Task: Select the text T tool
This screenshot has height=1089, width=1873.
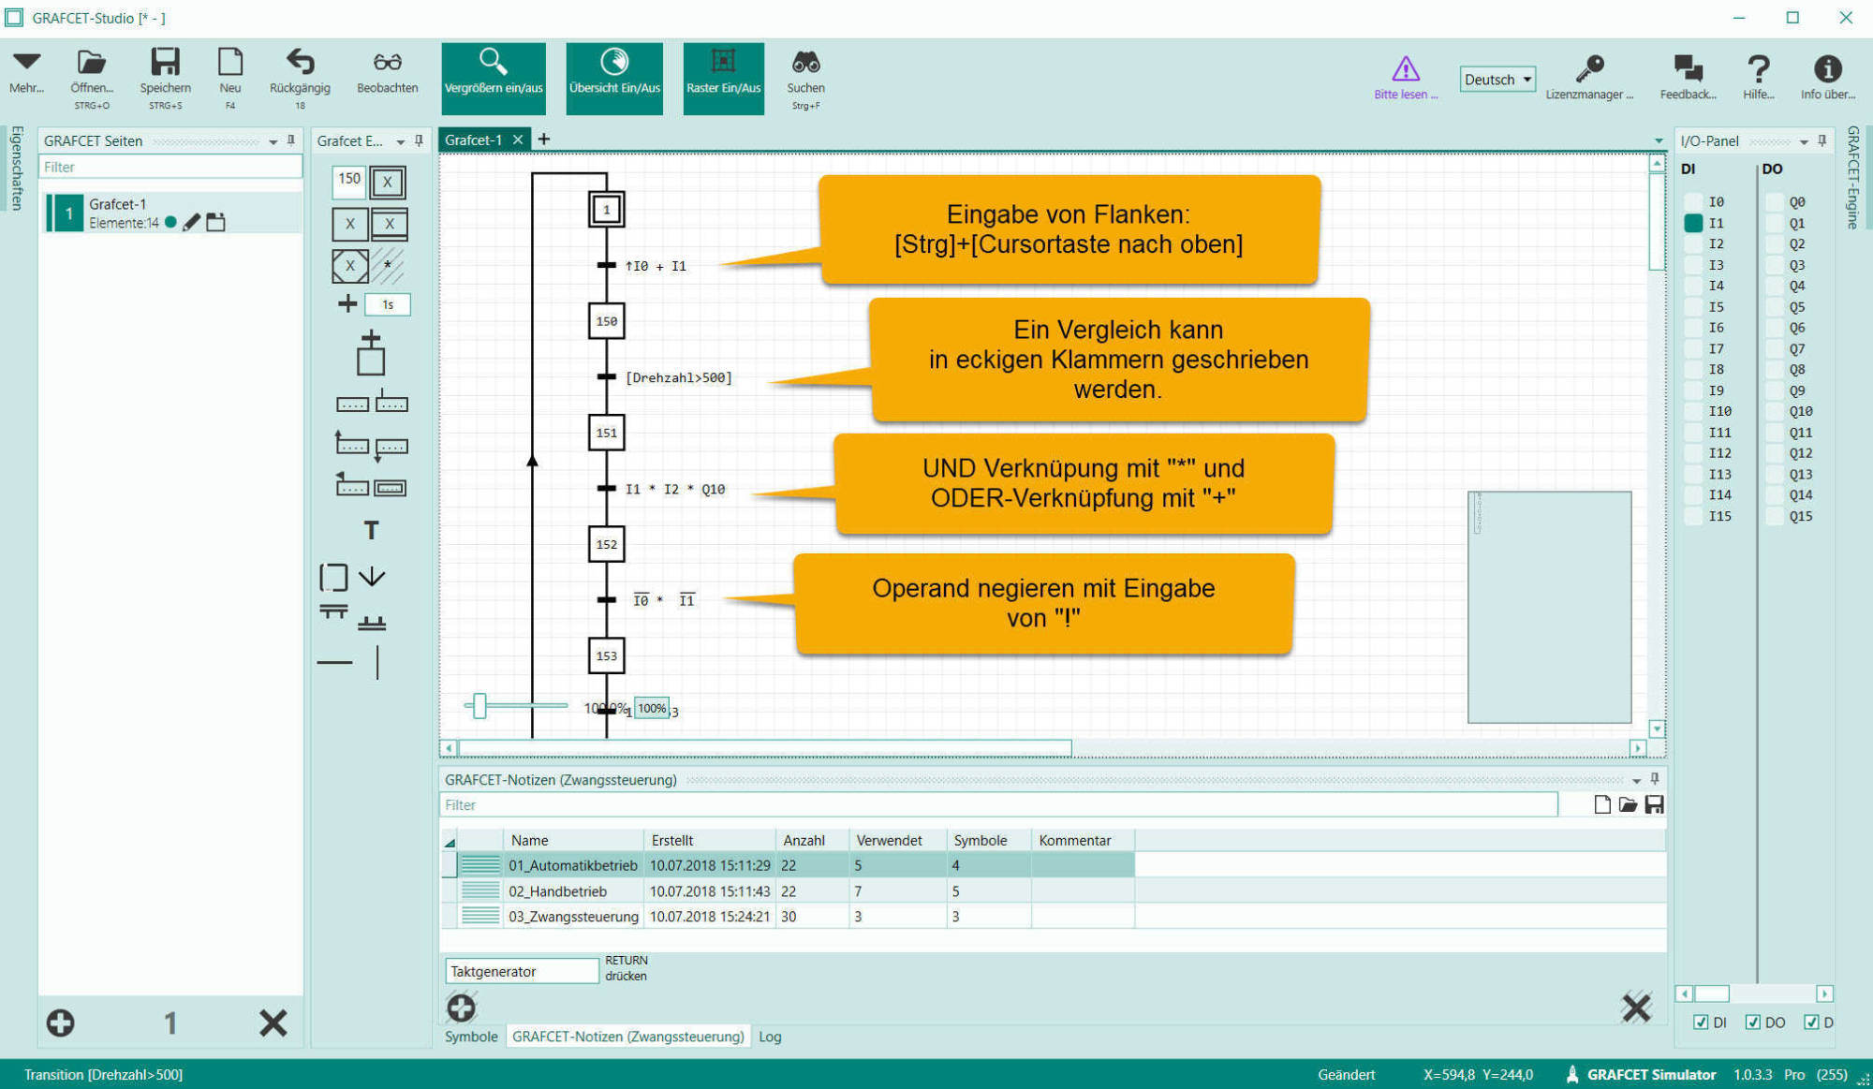Action: pos(371,531)
